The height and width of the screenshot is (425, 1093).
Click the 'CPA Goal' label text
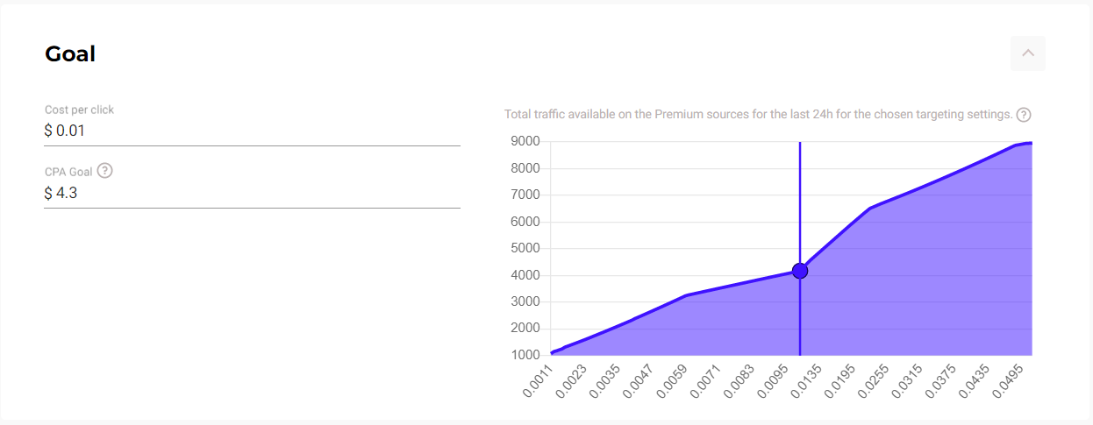pos(68,172)
